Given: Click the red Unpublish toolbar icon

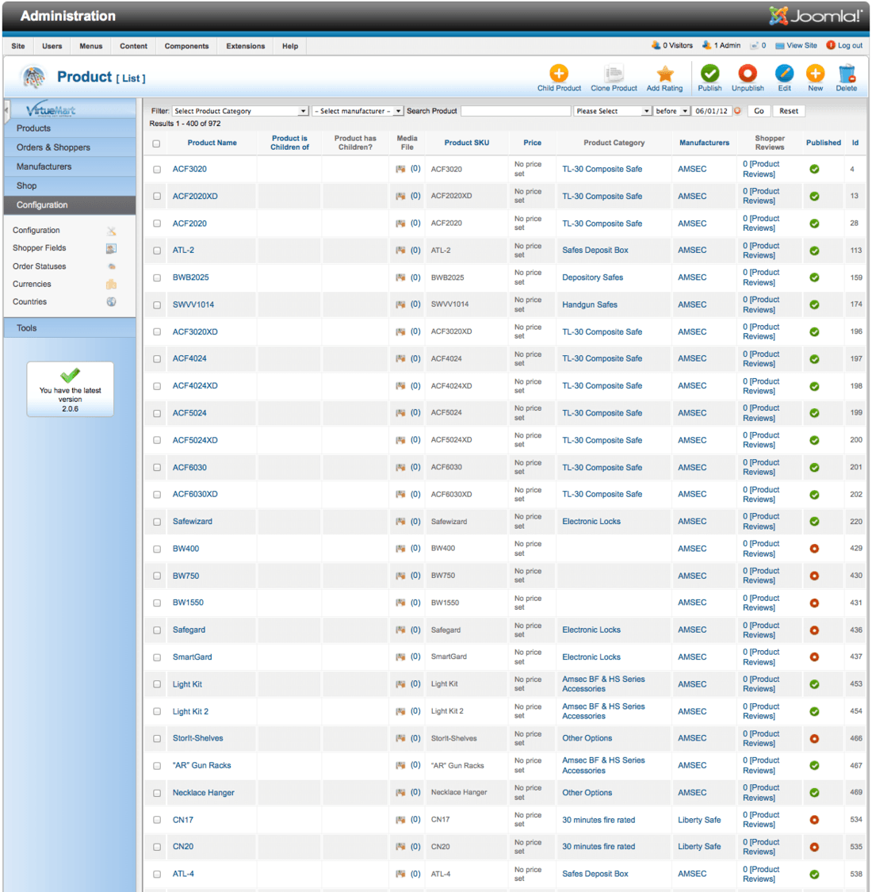Looking at the screenshot, I should 748,74.
